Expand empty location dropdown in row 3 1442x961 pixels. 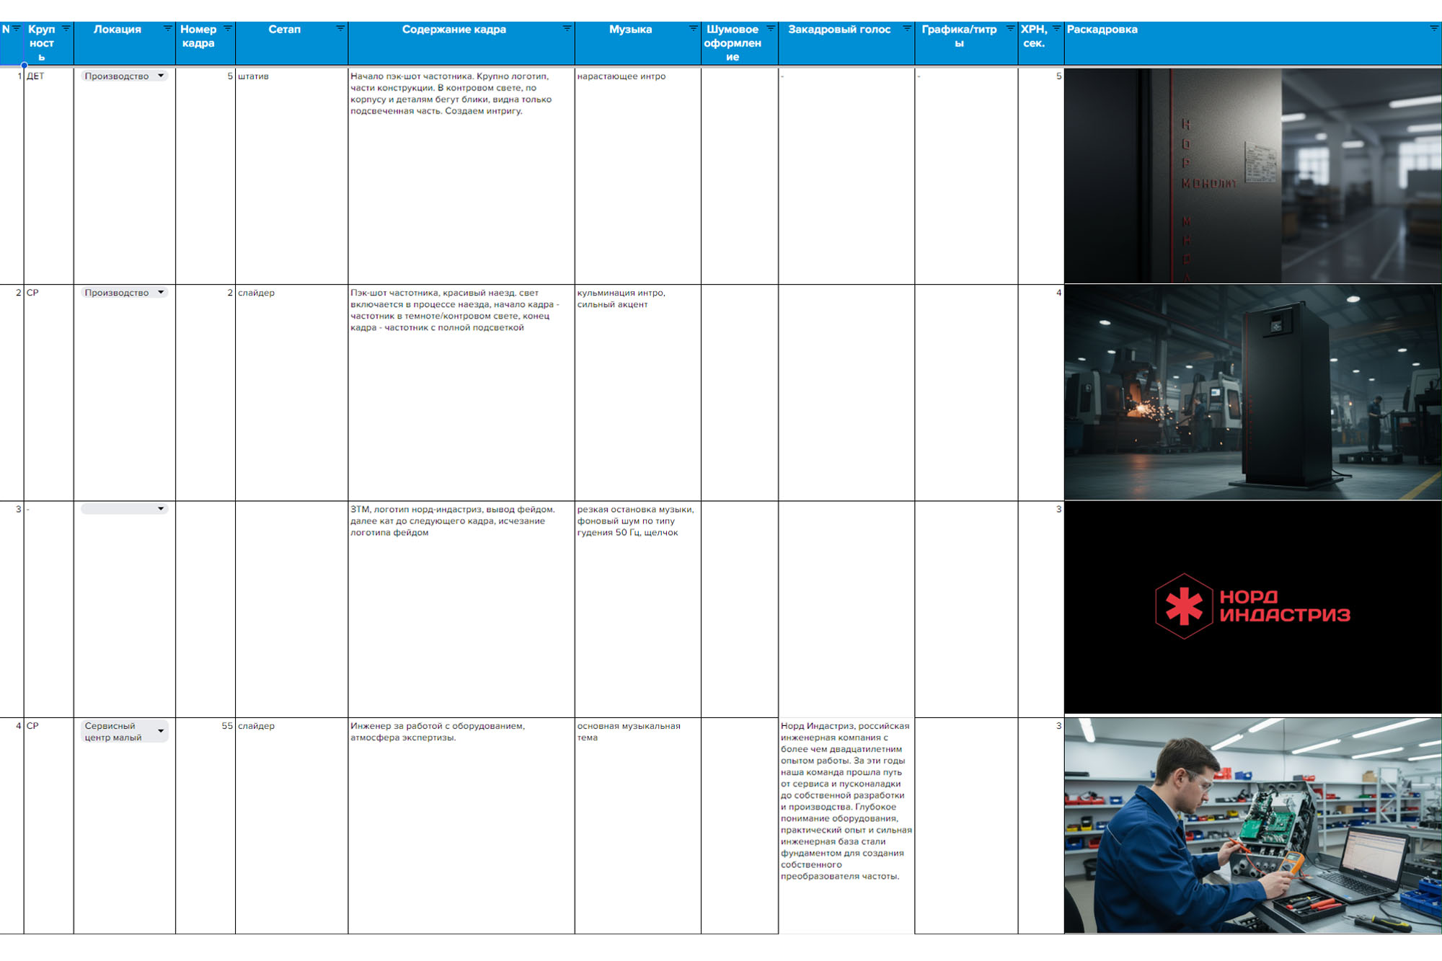pyautogui.click(x=161, y=509)
